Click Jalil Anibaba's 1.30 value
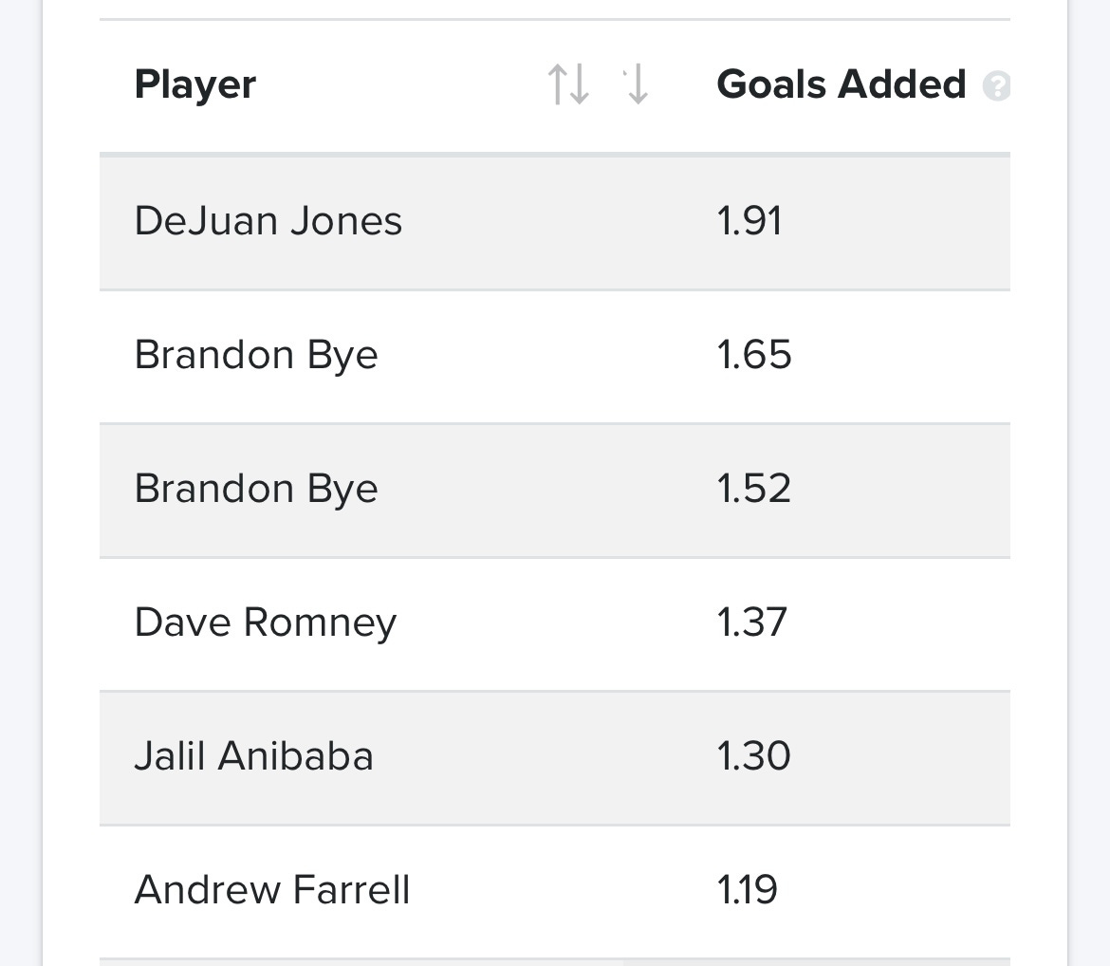This screenshot has width=1110, height=966. coord(752,756)
